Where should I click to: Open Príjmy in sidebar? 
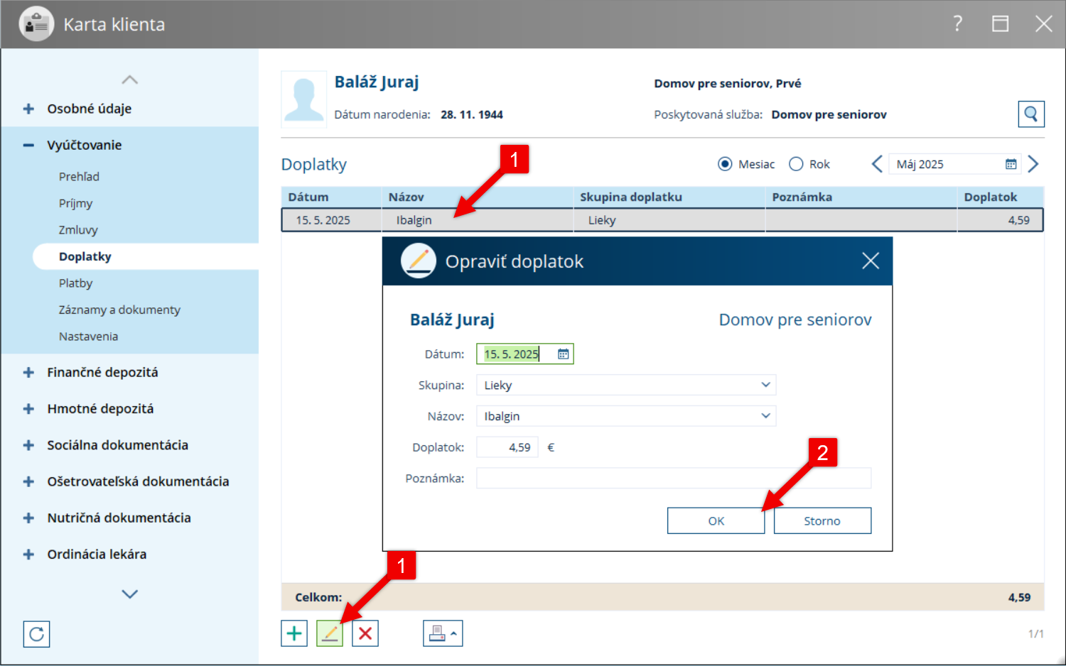point(75,203)
